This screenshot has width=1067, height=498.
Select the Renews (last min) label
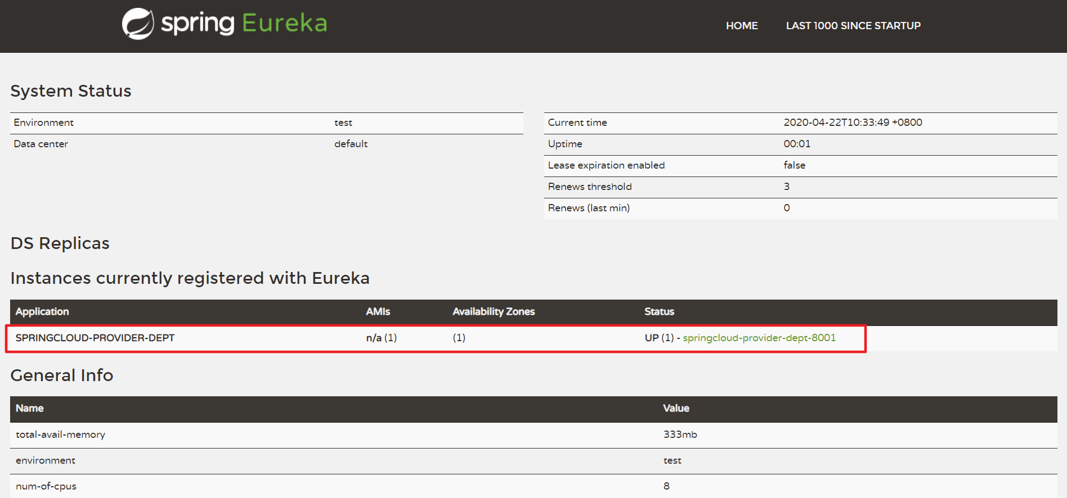(589, 208)
